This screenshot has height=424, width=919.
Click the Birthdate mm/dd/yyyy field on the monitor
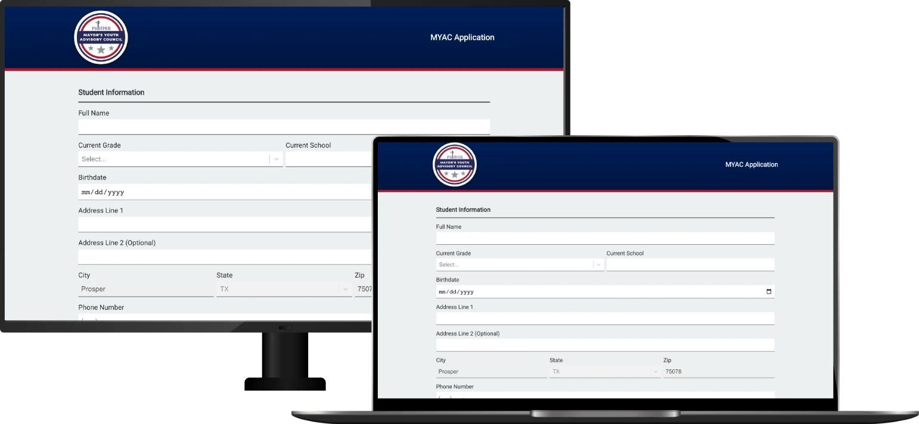223,192
